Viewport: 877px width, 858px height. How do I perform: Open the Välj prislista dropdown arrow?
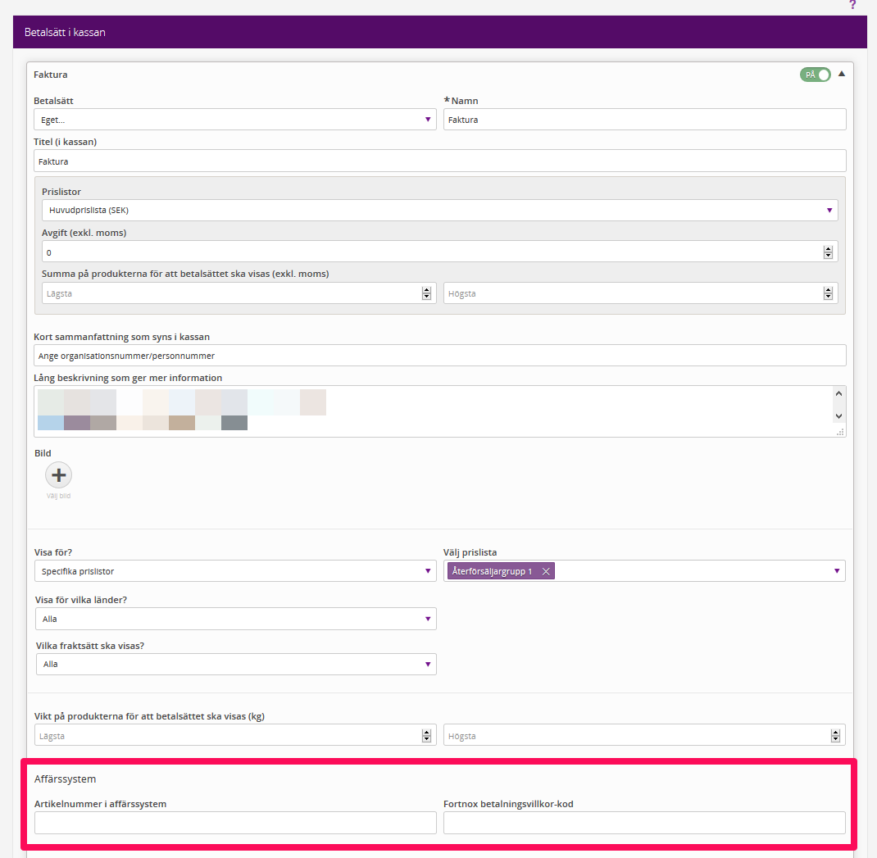[837, 571]
